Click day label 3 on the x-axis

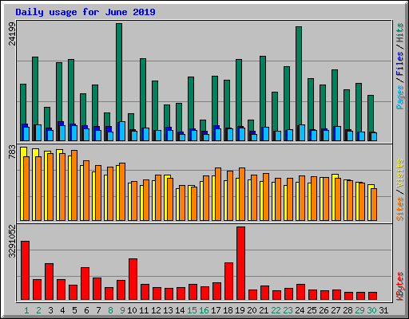click(x=50, y=310)
